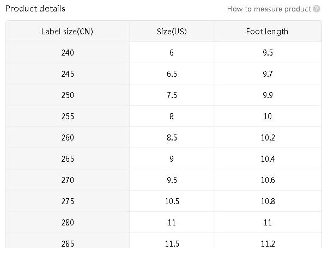328x257 pixels.
Task: Click label size 245 cell
Action: click(68, 74)
